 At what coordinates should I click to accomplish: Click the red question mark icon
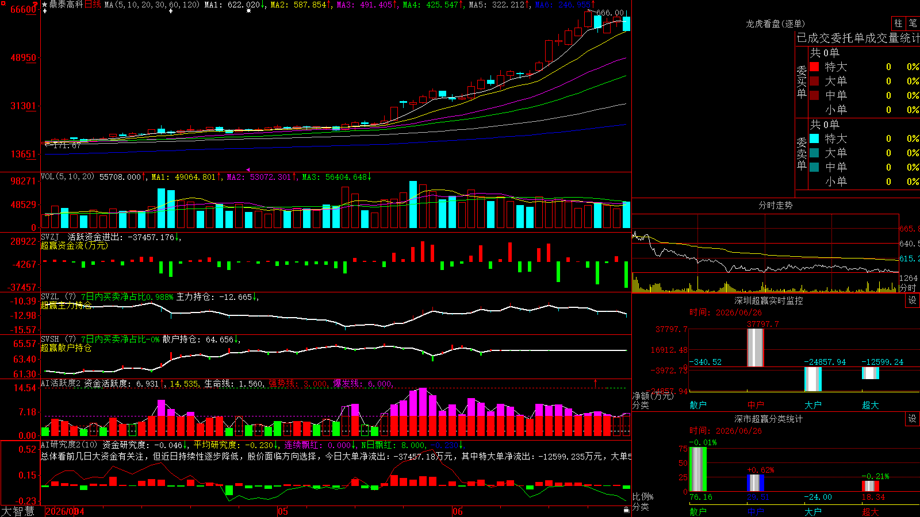[x=36, y=5]
